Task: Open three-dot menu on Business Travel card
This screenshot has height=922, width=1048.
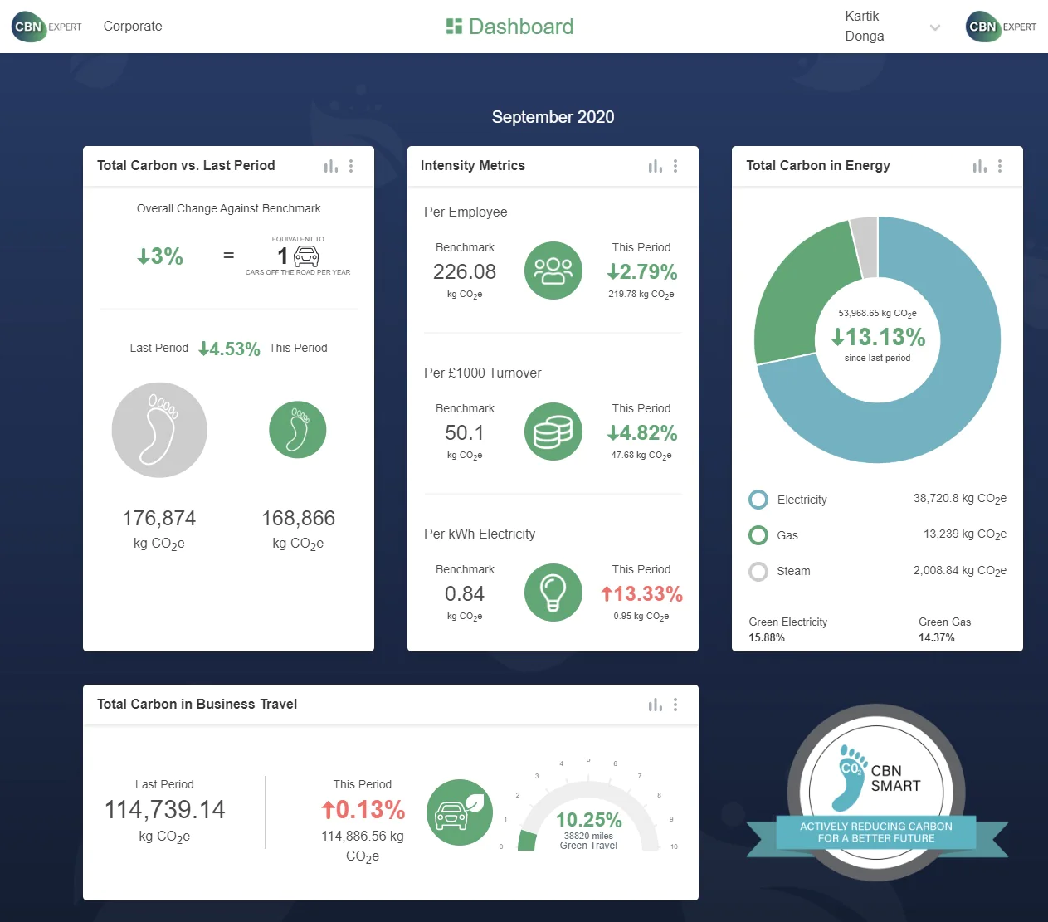Action: [675, 705]
